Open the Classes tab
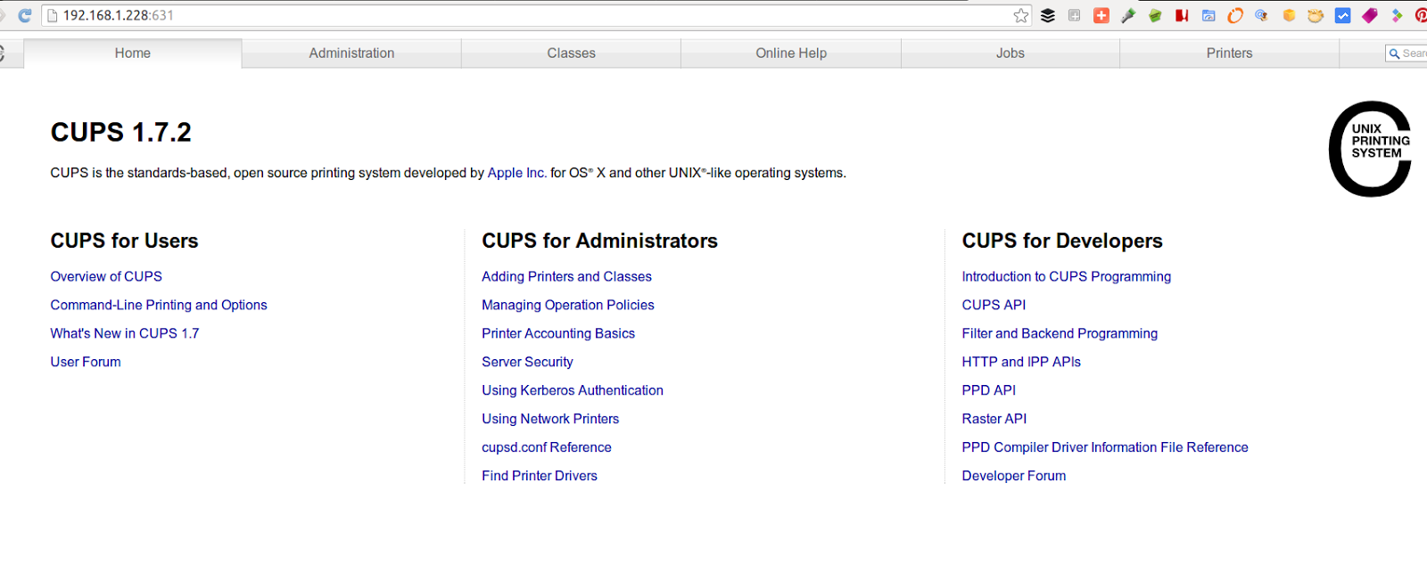Image resolution: width=1427 pixels, height=565 pixels. (x=571, y=53)
